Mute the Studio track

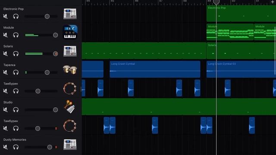pyautogui.click(x=6, y=110)
